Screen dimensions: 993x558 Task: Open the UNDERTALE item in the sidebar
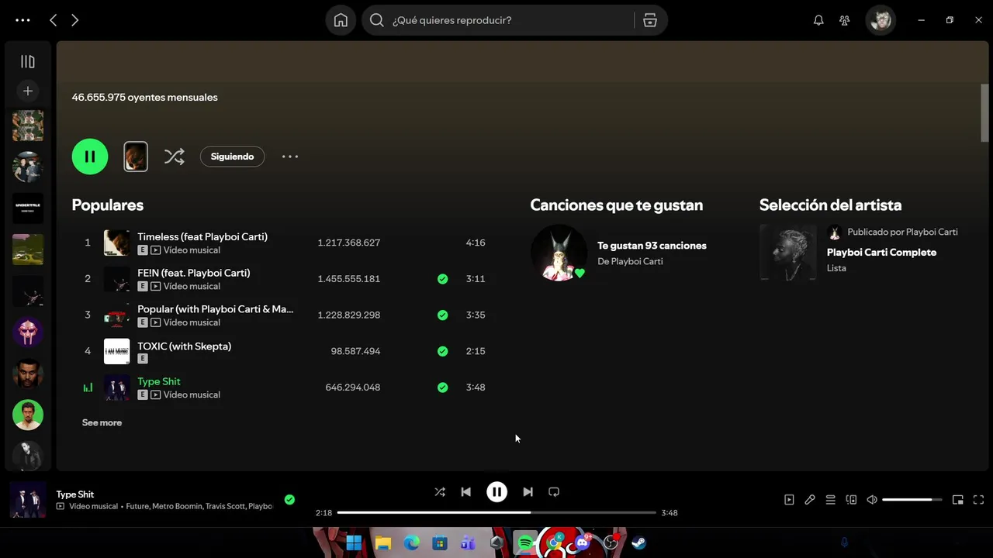pyautogui.click(x=27, y=208)
